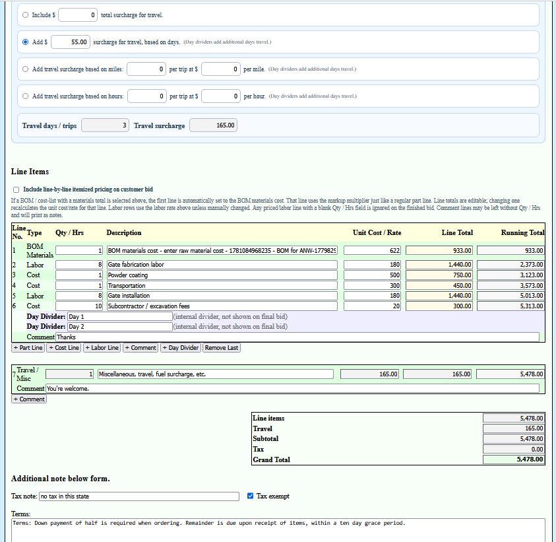The width and height of the screenshot is (556, 542).
Task: Click the "You're welcome." comment field
Action: click(293, 388)
